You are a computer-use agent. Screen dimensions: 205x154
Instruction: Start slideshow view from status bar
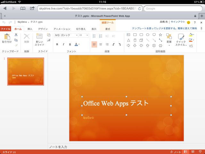click(200, 152)
